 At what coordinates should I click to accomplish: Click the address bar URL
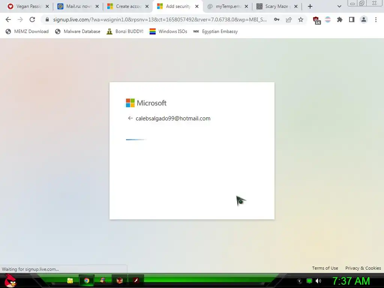click(160, 19)
